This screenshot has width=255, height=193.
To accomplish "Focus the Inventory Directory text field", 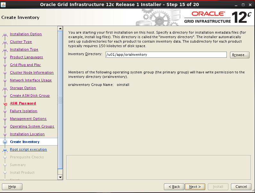I will 166,55.
